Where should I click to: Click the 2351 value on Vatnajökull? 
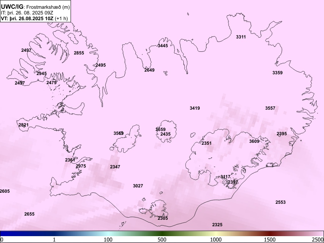207,143
